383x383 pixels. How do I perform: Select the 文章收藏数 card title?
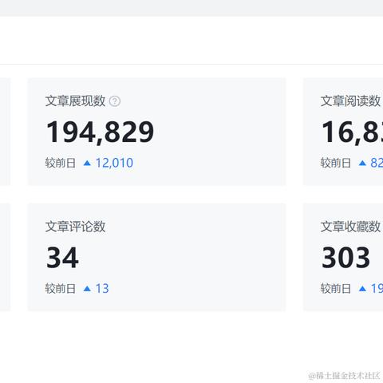click(x=350, y=227)
